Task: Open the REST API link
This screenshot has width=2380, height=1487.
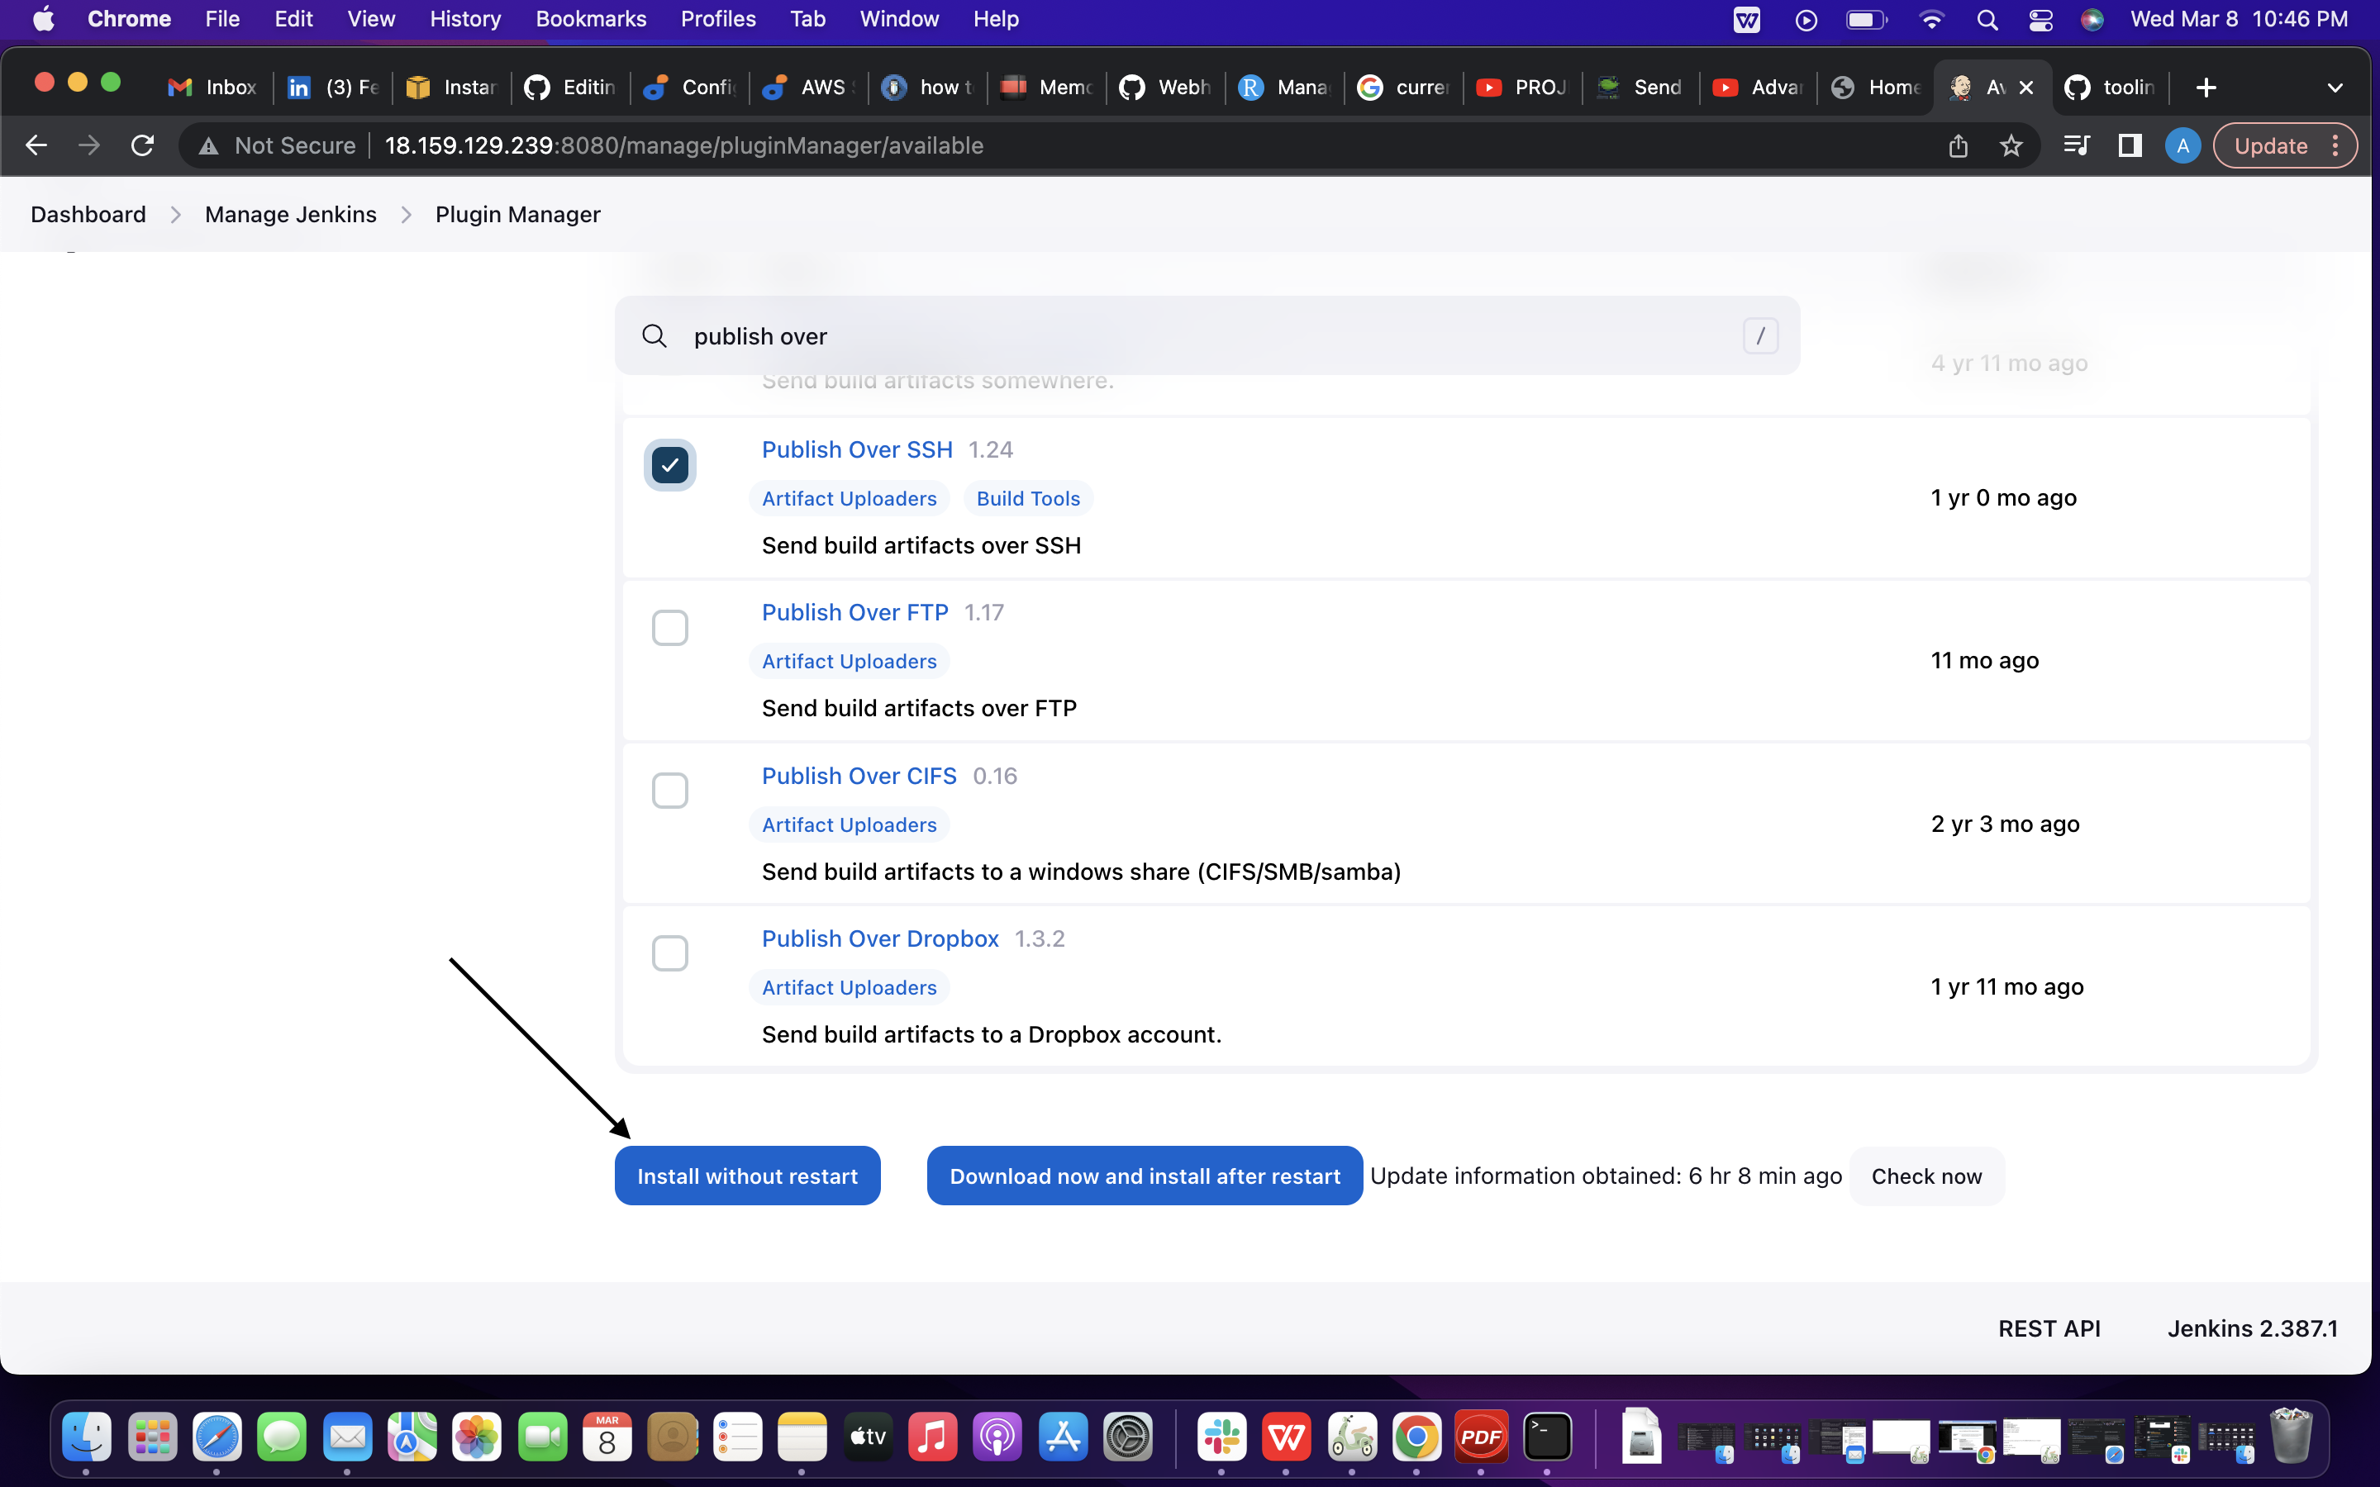Action: coord(2049,1328)
